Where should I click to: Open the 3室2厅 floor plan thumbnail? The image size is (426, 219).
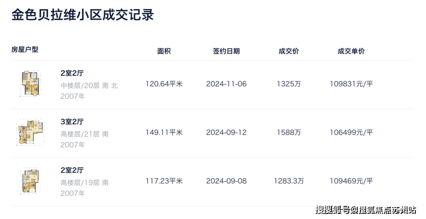pyautogui.click(x=30, y=132)
